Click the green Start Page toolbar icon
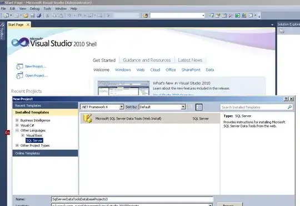The image size is (300, 206). (x=237, y=16)
